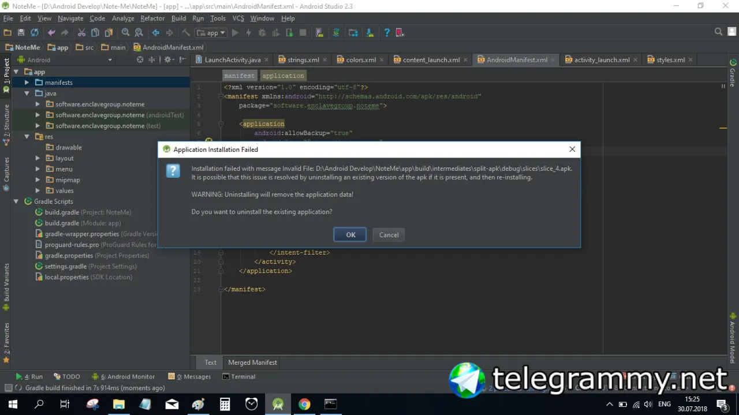The width and height of the screenshot is (739, 415).
Task: Click Cancel in installation failed dialog
Action: [x=389, y=235]
